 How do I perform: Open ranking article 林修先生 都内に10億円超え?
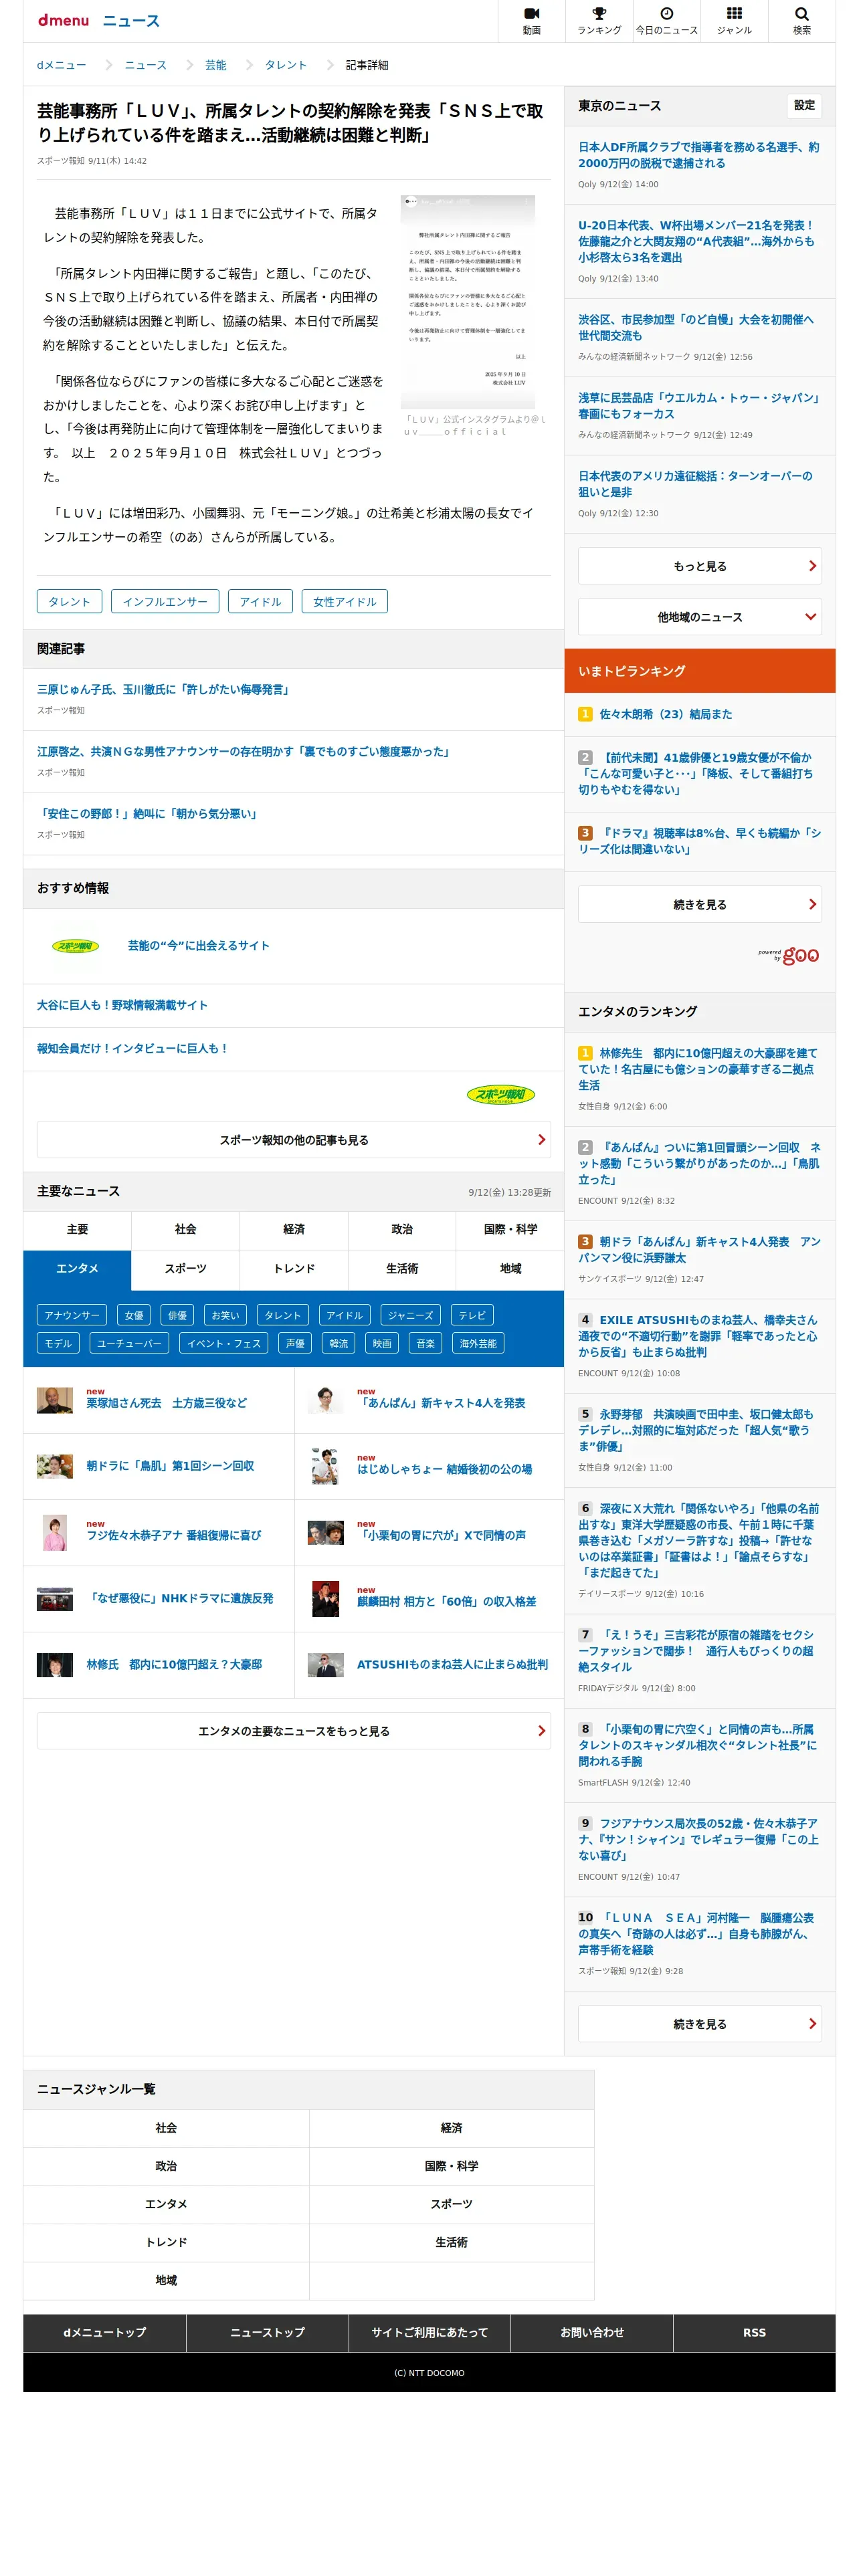tap(699, 1069)
